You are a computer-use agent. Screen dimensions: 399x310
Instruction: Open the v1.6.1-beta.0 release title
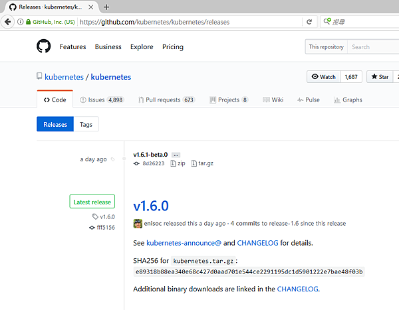tap(150, 155)
